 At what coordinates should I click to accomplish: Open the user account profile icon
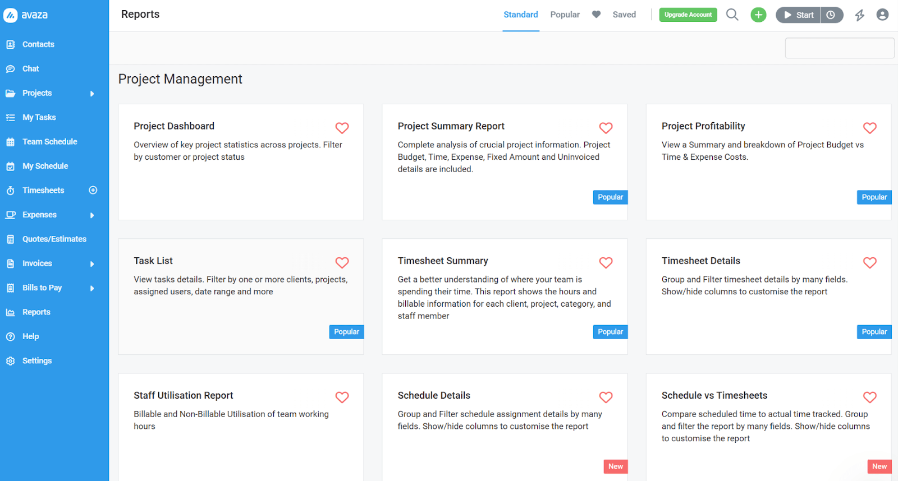click(x=882, y=15)
